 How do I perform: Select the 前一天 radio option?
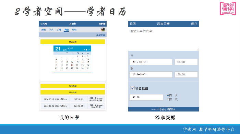(168, 99)
